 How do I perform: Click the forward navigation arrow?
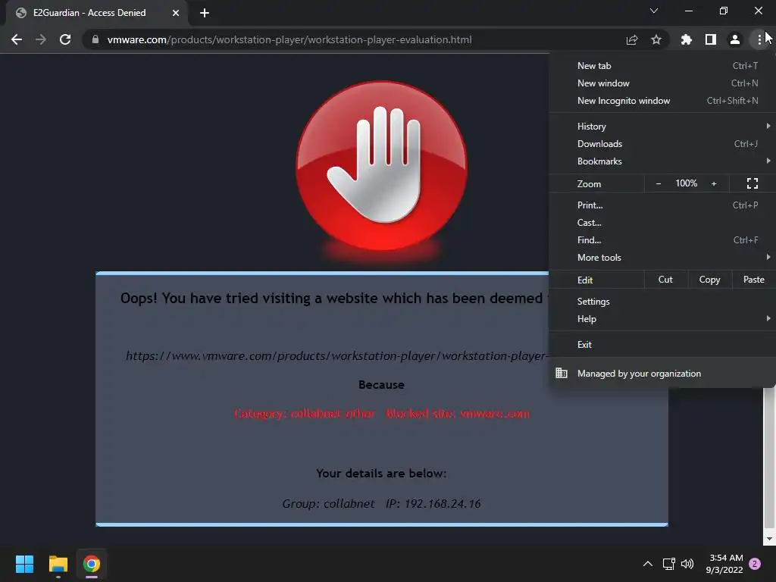point(41,39)
